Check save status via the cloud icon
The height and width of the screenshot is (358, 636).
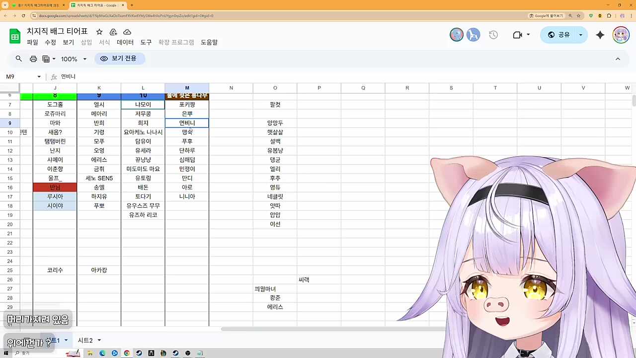[x=127, y=31]
